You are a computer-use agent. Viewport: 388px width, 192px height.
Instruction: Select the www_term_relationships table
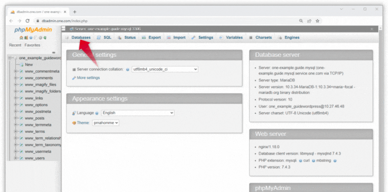pos(43,138)
